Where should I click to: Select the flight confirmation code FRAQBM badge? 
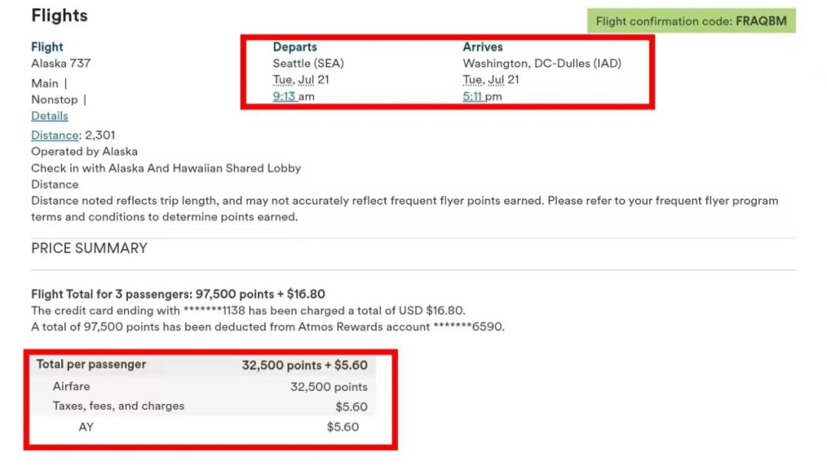pos(691,21)
